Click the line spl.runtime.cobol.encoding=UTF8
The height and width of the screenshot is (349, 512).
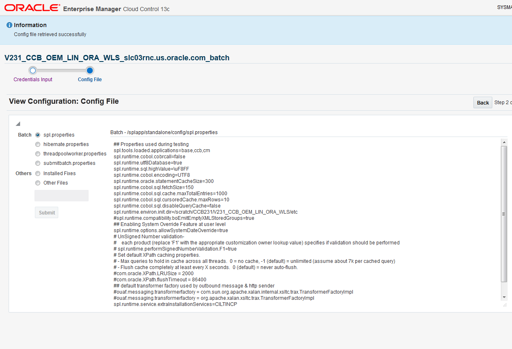tap(152, 175)
